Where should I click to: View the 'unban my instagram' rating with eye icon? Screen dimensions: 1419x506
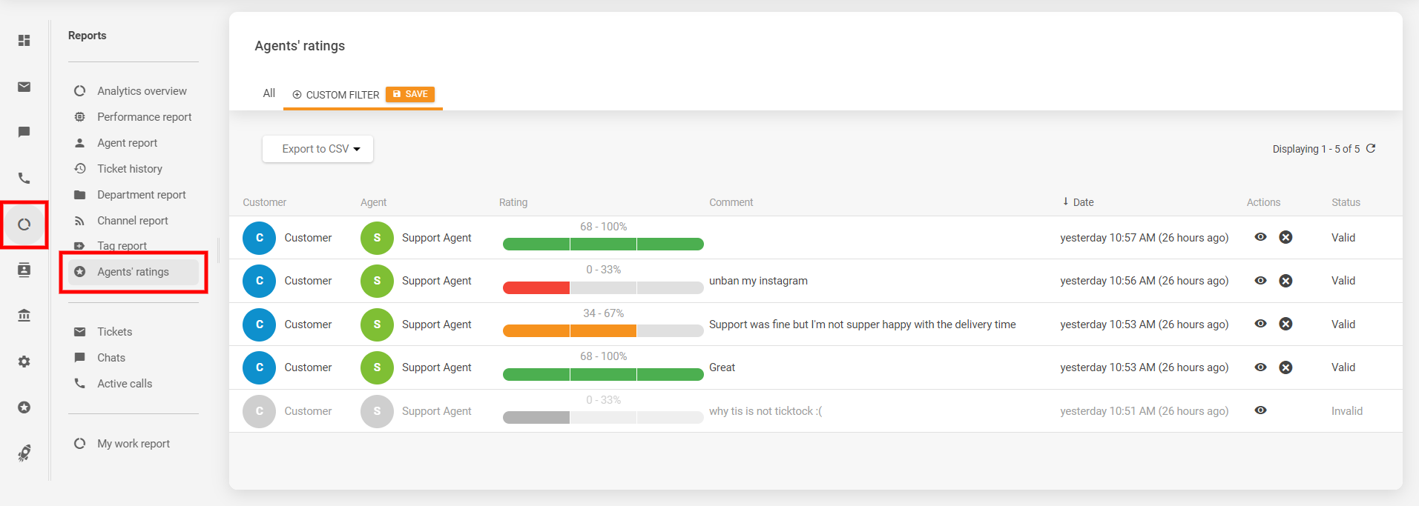pos(1260,281)
